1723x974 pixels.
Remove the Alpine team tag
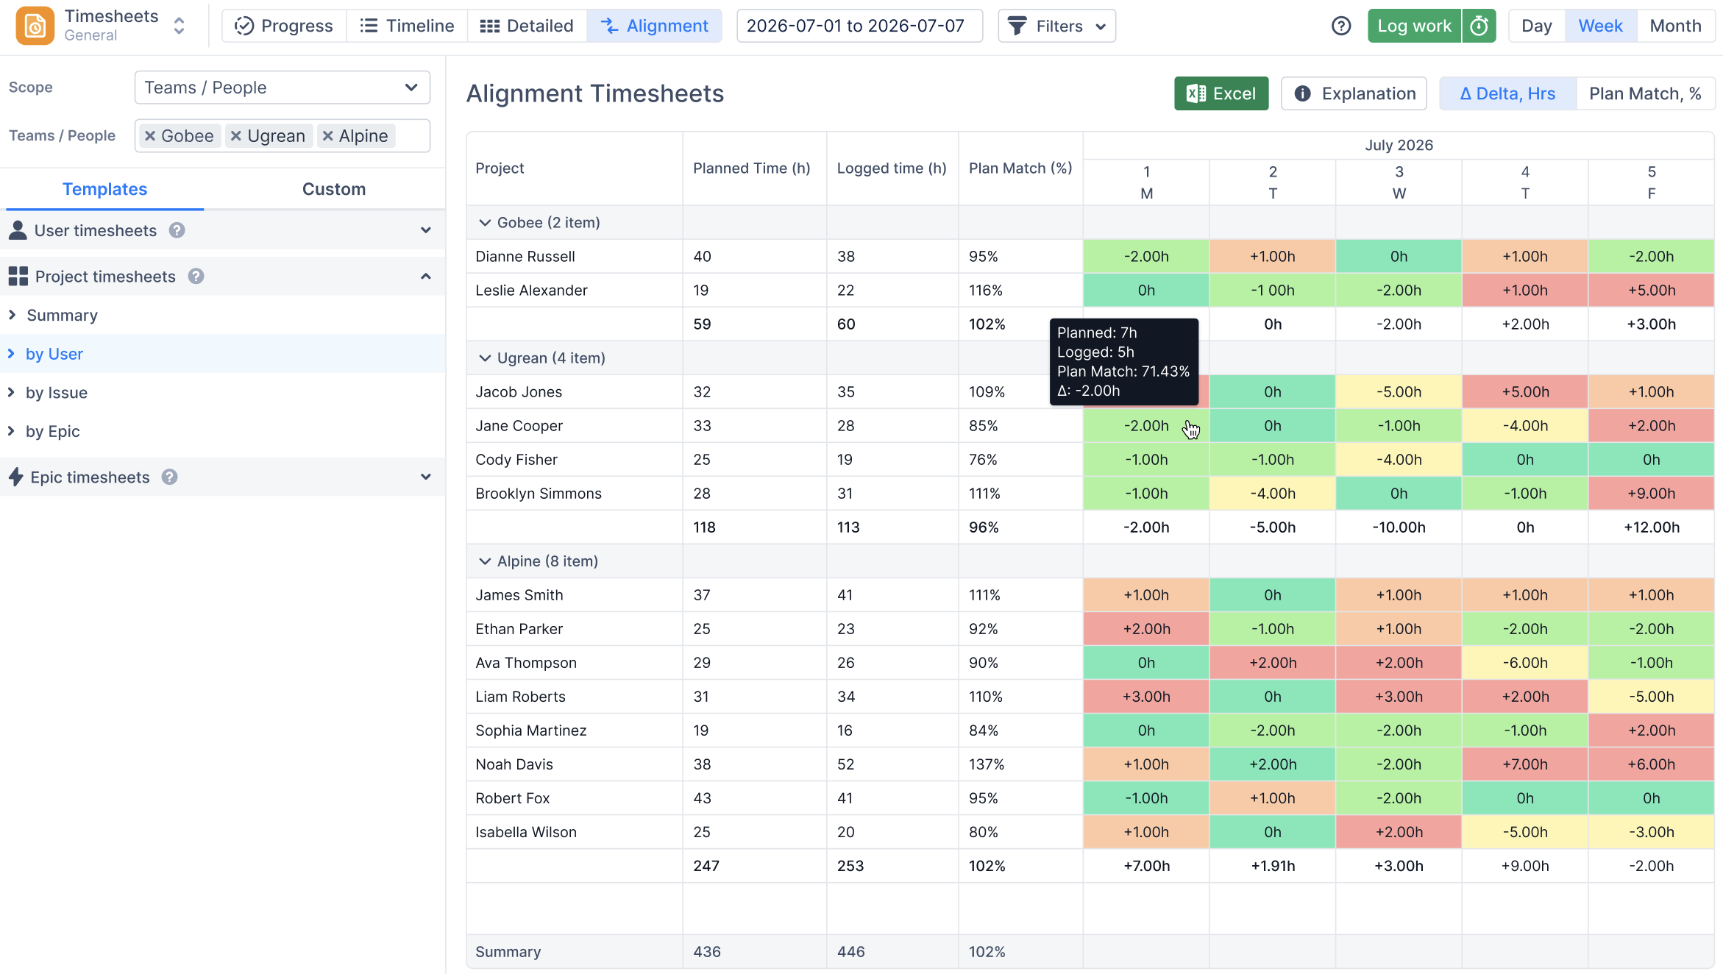click(x=328, y=136)
